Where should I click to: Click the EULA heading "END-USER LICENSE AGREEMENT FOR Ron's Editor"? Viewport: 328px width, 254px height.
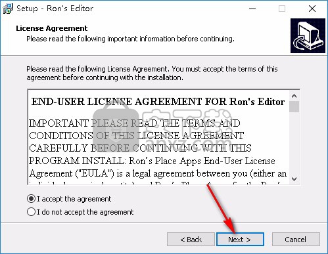tap(158, 102)
